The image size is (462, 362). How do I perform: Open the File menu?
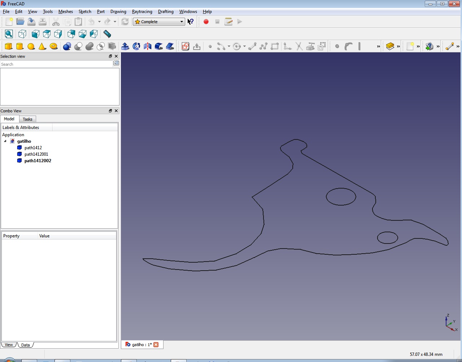6,12
